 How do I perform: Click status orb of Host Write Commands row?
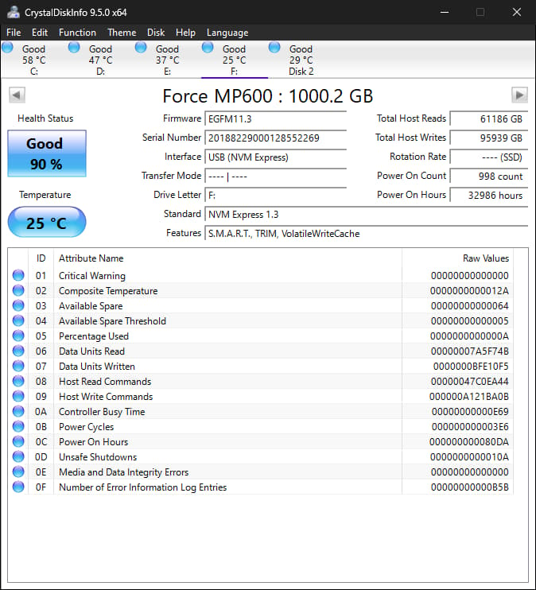(x=18, y=396)
